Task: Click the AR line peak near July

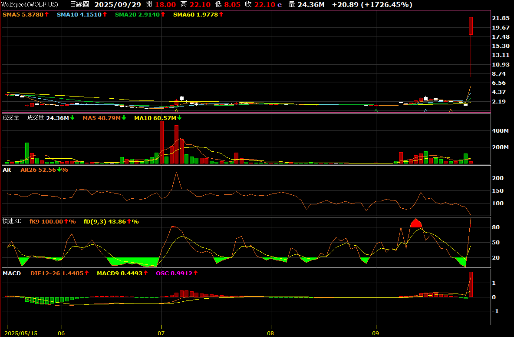Action: [176, 173]
